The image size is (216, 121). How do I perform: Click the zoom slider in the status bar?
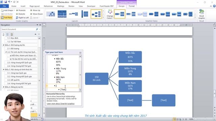[205, 119]
